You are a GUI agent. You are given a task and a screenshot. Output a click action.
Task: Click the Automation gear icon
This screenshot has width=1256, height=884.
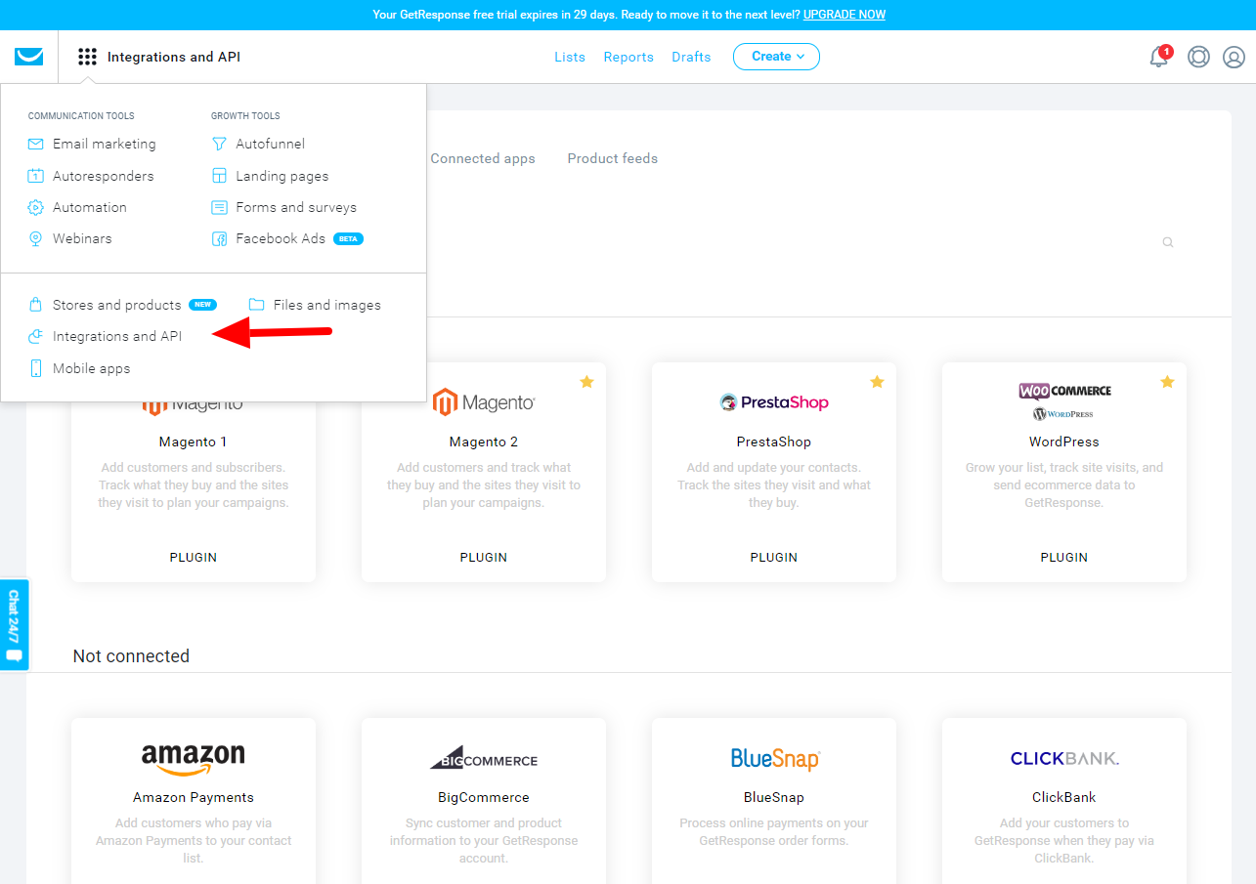coord(36,207)
